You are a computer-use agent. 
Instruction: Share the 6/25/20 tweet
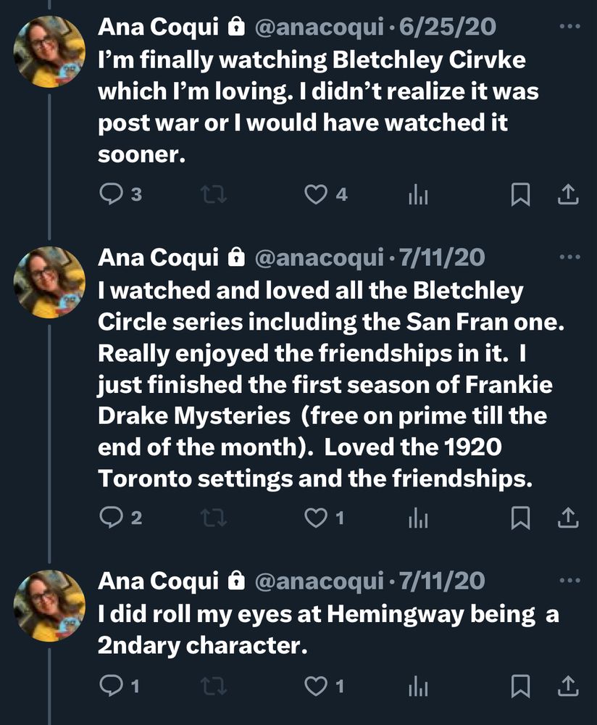click(569, 195)
